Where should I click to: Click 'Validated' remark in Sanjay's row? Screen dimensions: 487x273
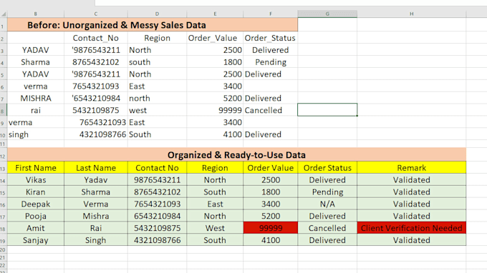pyautogui.click(x=412, y=240)
